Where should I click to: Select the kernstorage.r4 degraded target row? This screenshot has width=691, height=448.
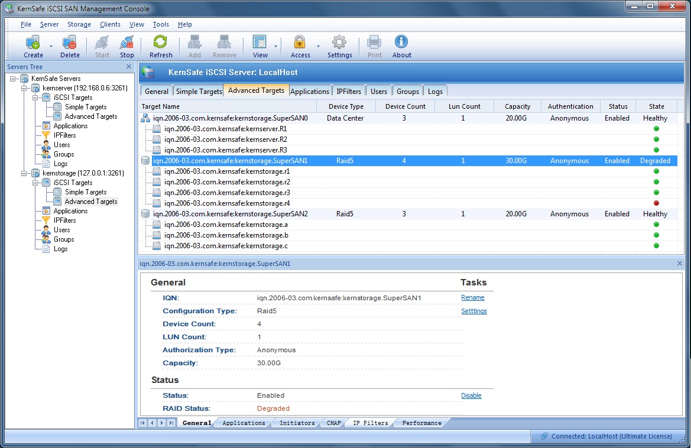pyautogui.click(x=227, y=203)
